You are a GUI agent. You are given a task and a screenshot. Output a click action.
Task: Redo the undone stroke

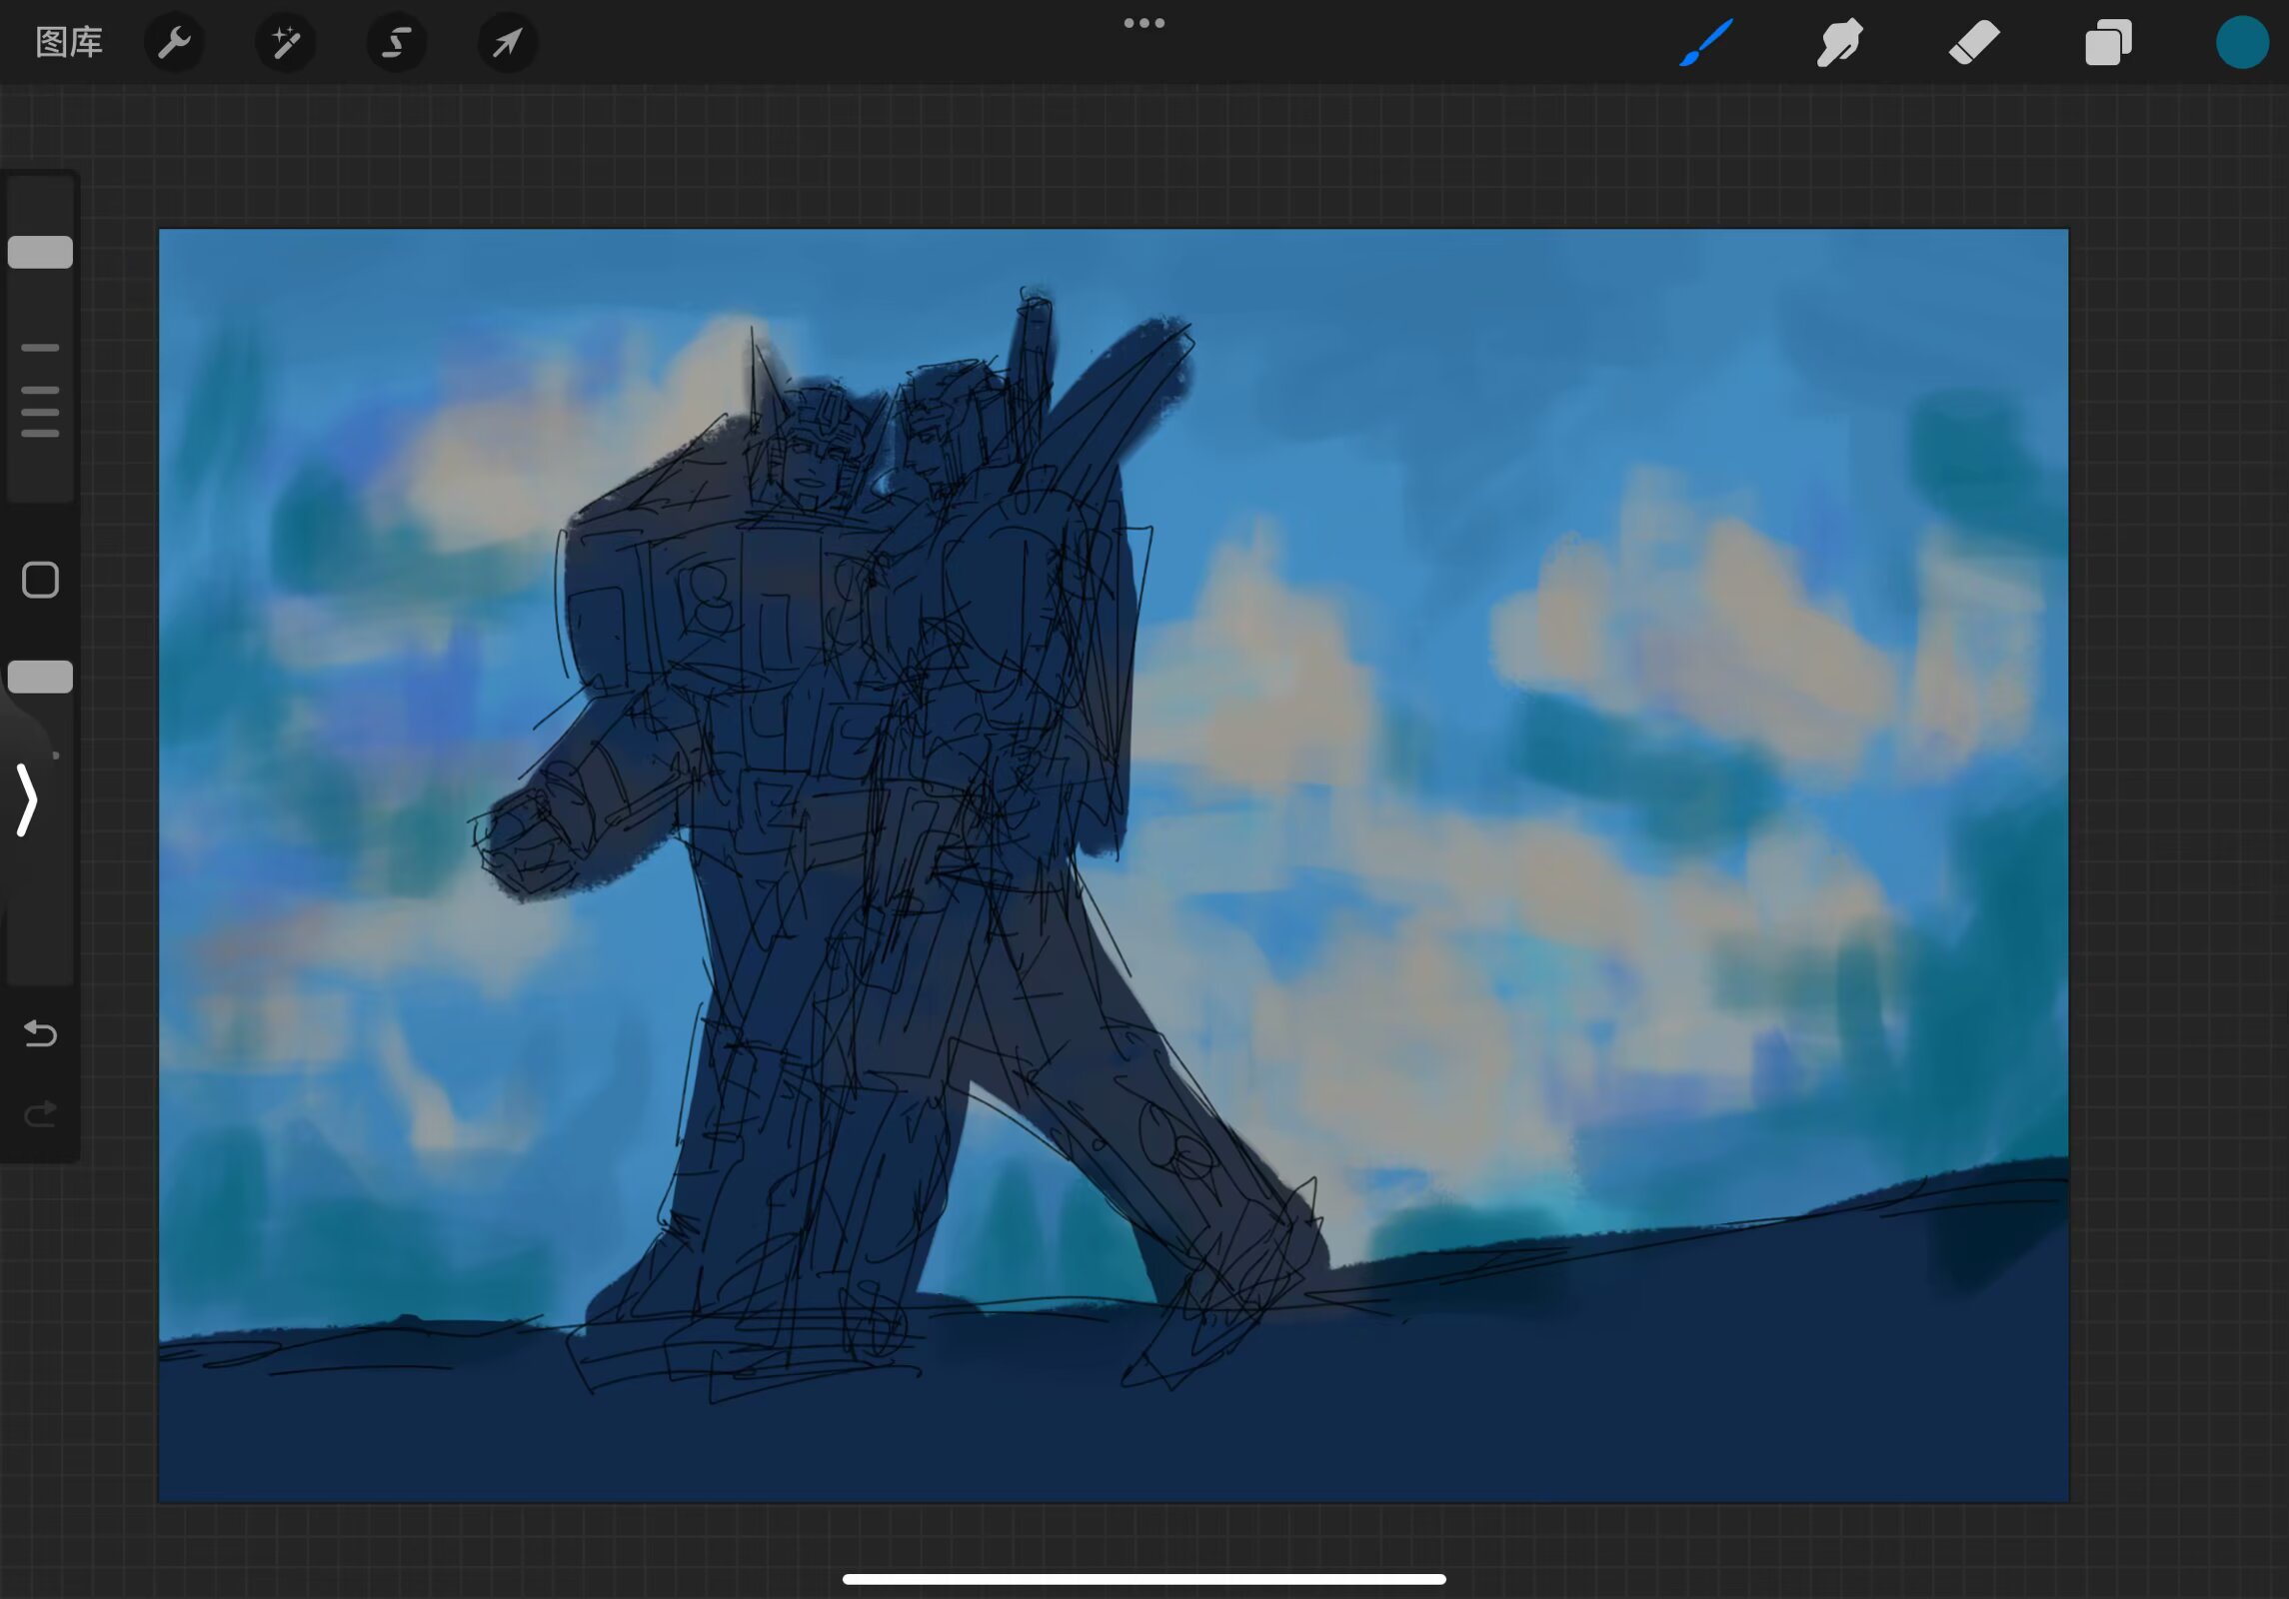tap(40, 1113)
